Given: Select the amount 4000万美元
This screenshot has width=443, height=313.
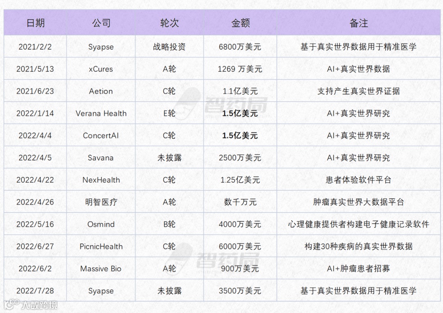Looking at the screenshot, I should tap(240, 224).
